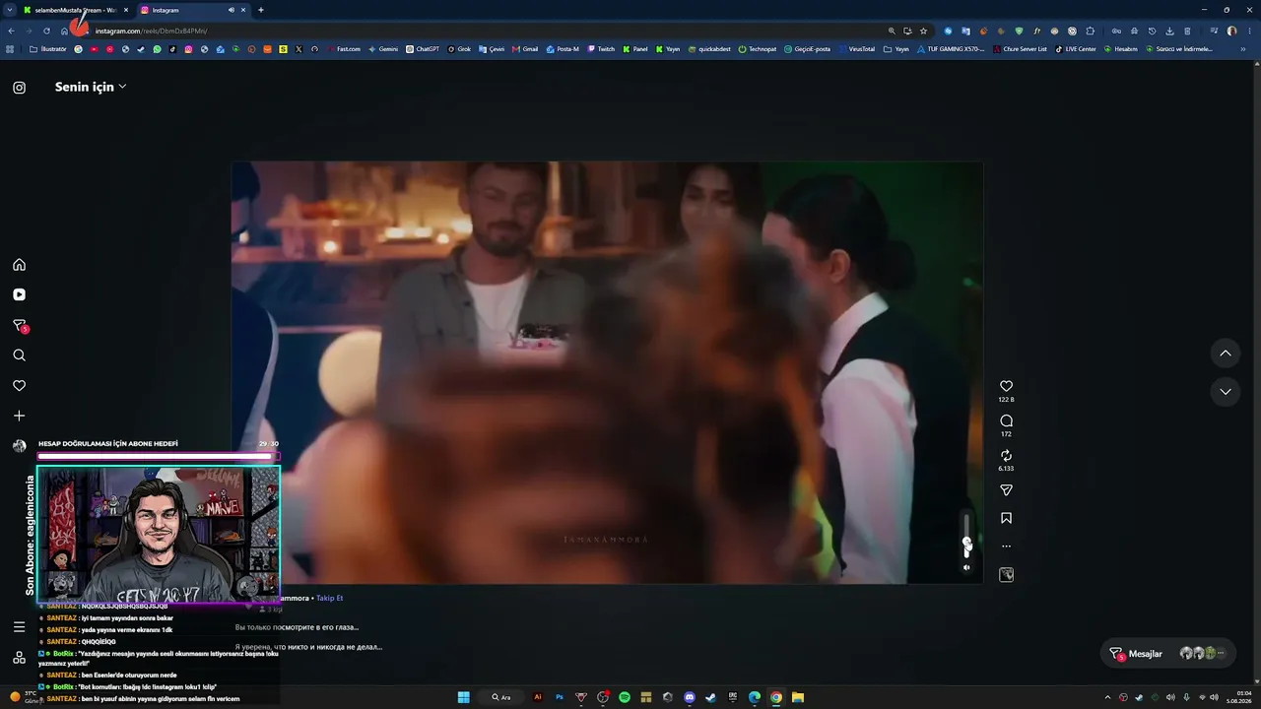Open direct messages icon in the left sidebar
1261x709 pixels.
coord(19,325)
